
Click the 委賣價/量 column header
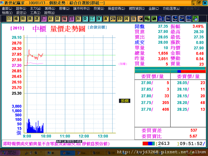tap(188, 76)
